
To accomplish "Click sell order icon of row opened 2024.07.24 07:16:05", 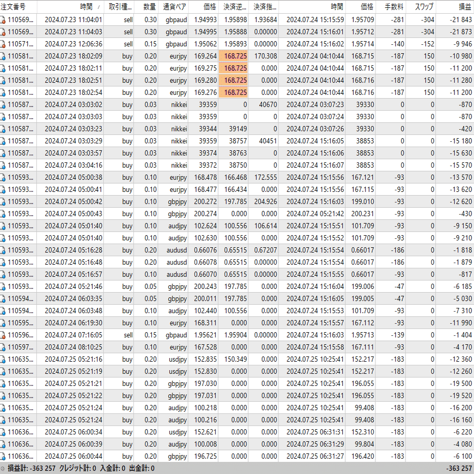I will [3, 335].
